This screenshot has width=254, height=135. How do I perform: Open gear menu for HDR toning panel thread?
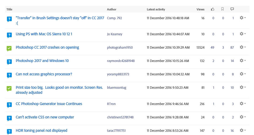point(243,130)
